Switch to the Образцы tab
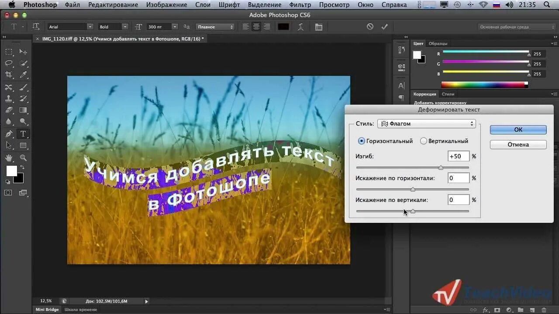 tap(438, 44)
